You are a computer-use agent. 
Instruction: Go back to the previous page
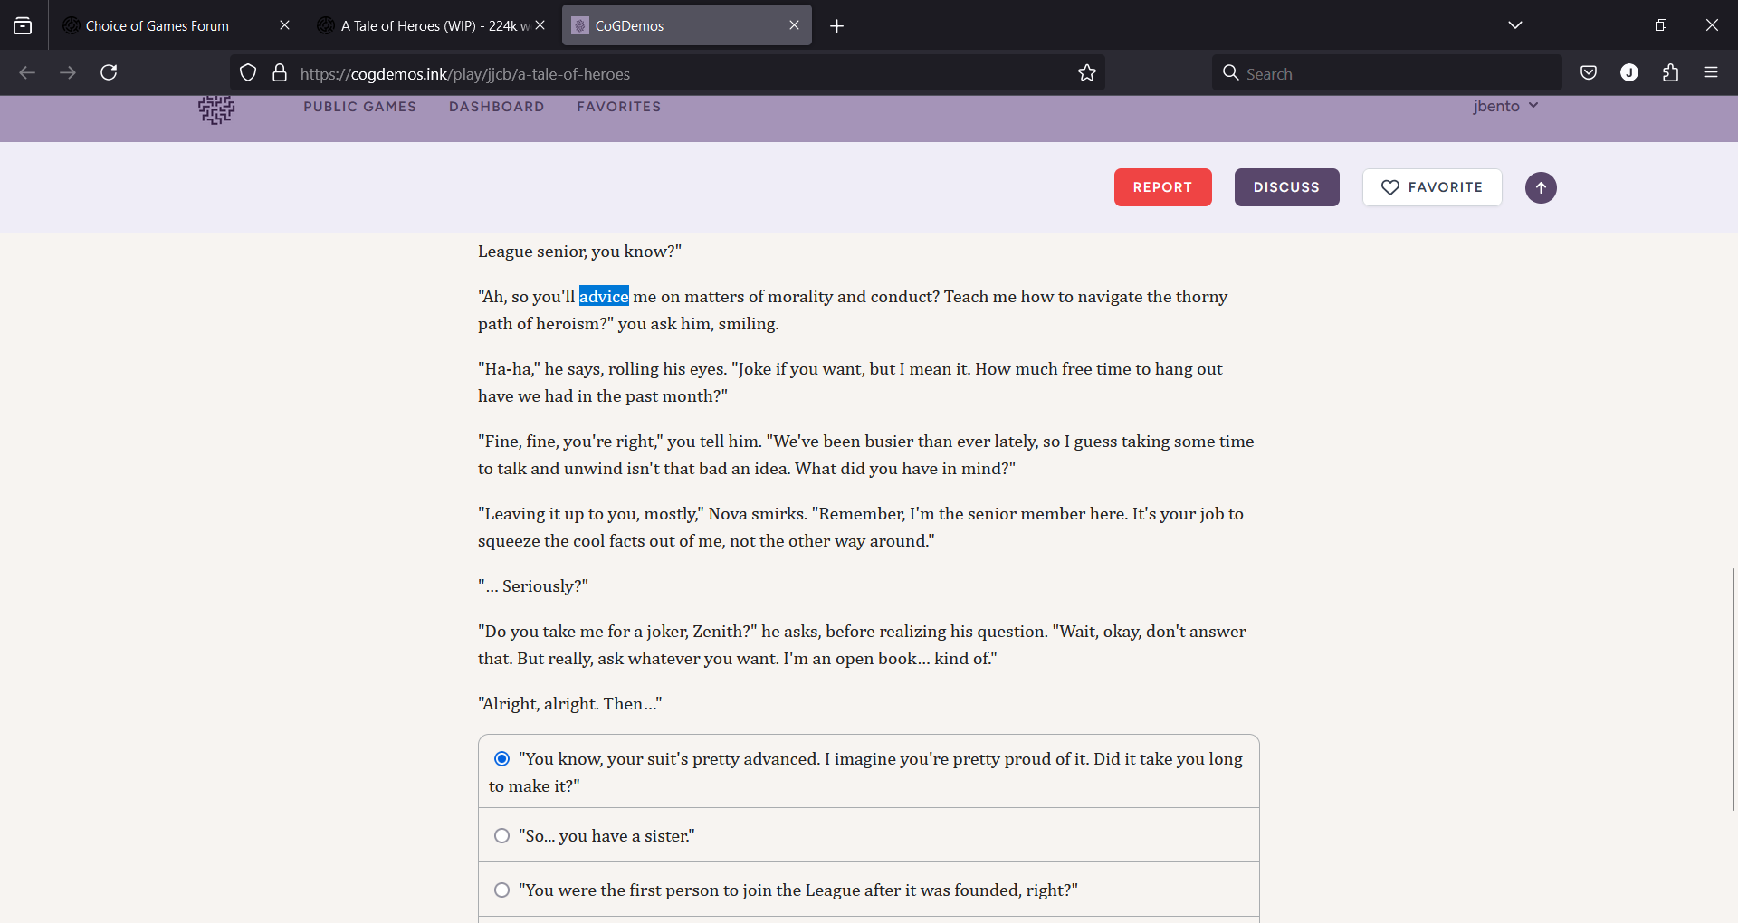click(27, 72)
